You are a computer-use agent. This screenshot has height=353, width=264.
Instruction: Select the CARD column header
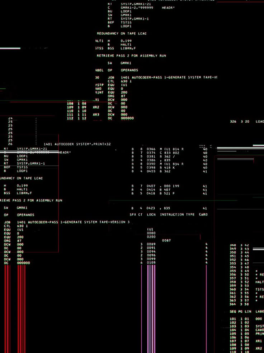[203, 214]
